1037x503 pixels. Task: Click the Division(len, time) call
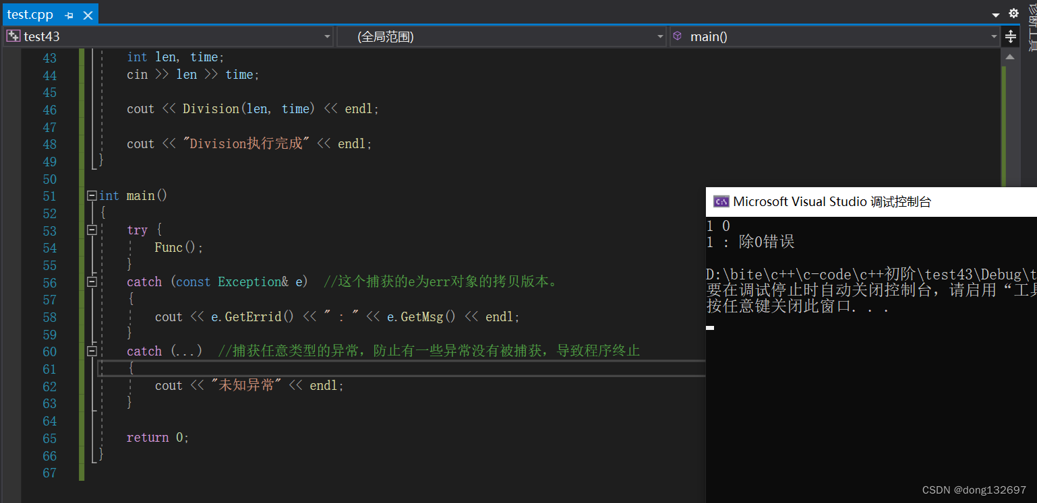pos(249,109)
